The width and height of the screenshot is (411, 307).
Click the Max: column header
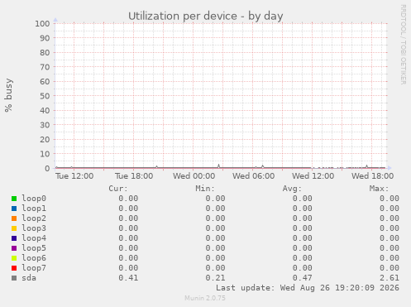click(x=379, y=189)
